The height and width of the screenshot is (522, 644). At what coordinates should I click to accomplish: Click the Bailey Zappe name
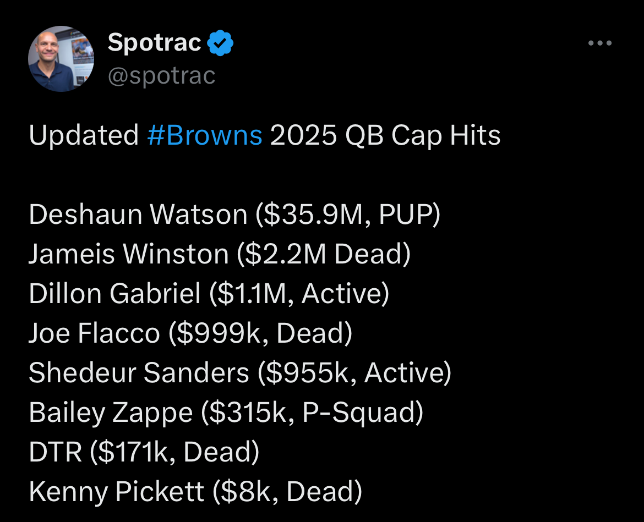[x=111, y=413]
